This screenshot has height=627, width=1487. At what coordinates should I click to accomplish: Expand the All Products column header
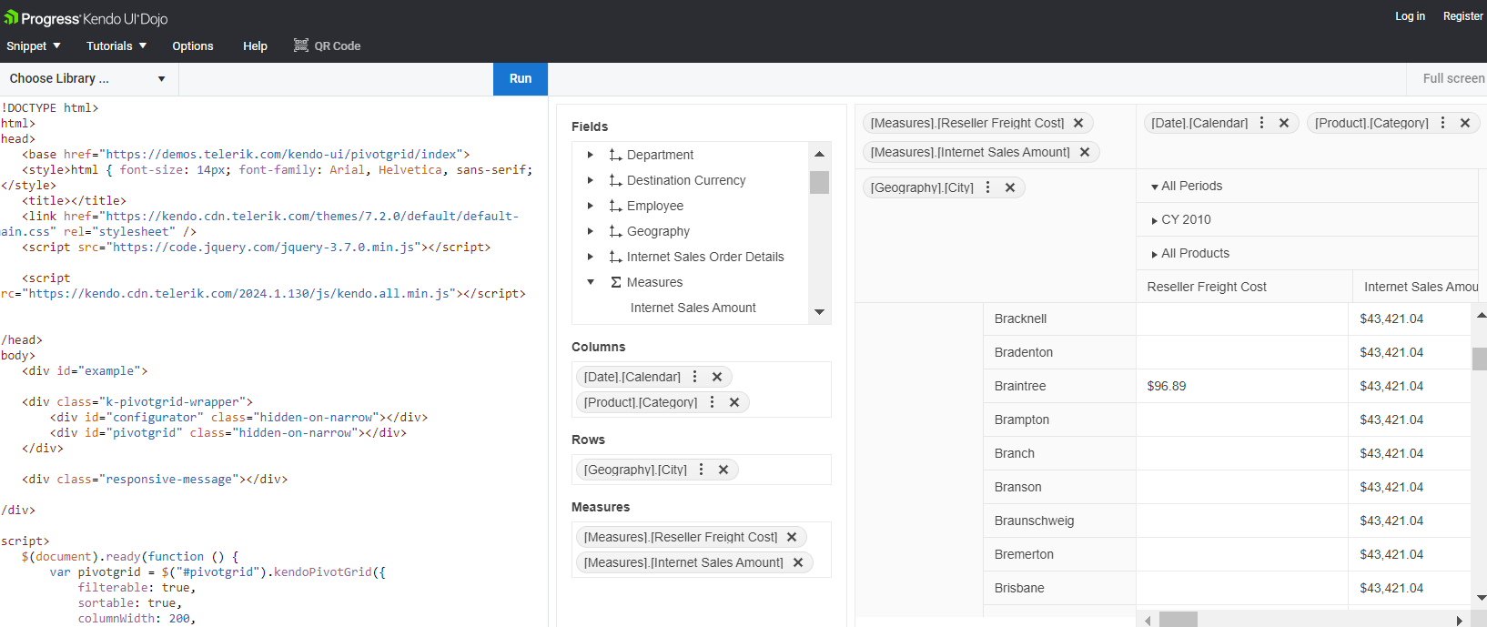(x=1155, y=254)
